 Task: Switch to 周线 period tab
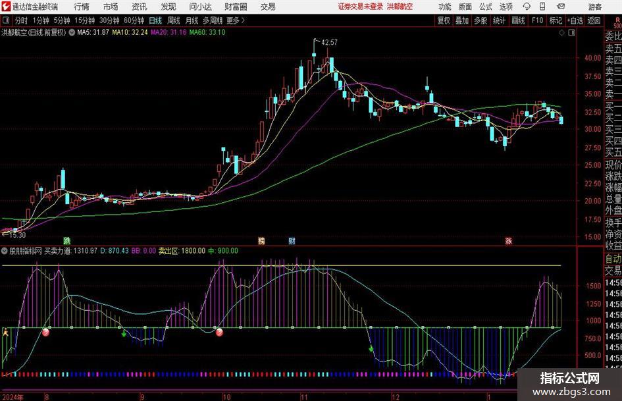[174, 20]
